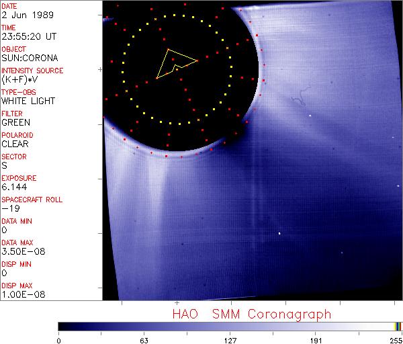Click the 63 label under the colorbar
403x344 pixels.
[144, 339]
